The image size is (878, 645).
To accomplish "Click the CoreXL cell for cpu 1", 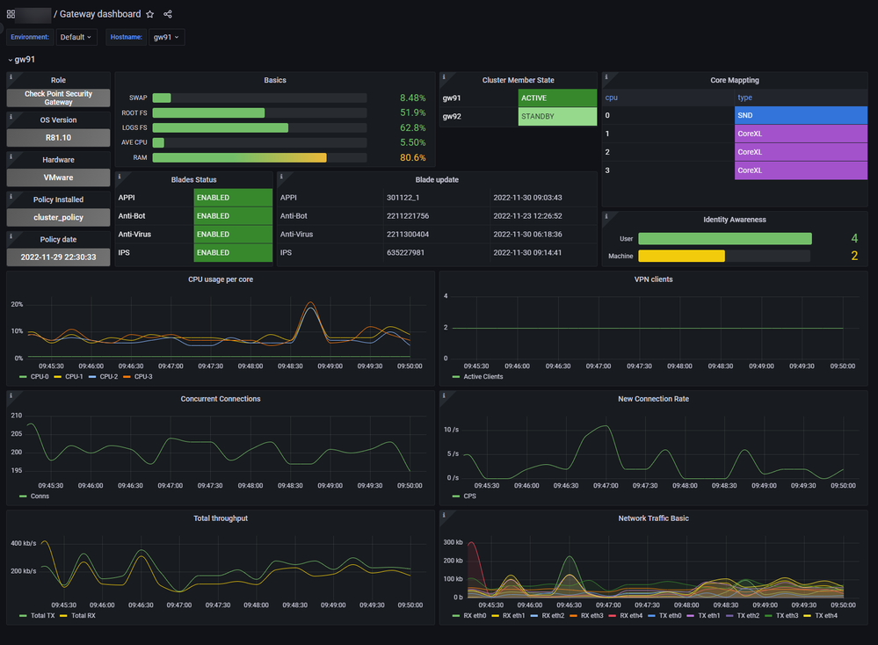I will coord(801,134).
